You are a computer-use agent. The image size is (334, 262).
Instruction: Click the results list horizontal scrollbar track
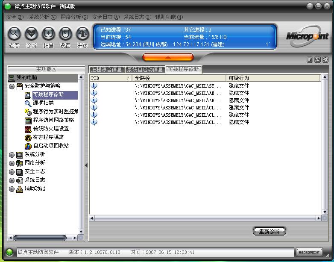(205, 218)
